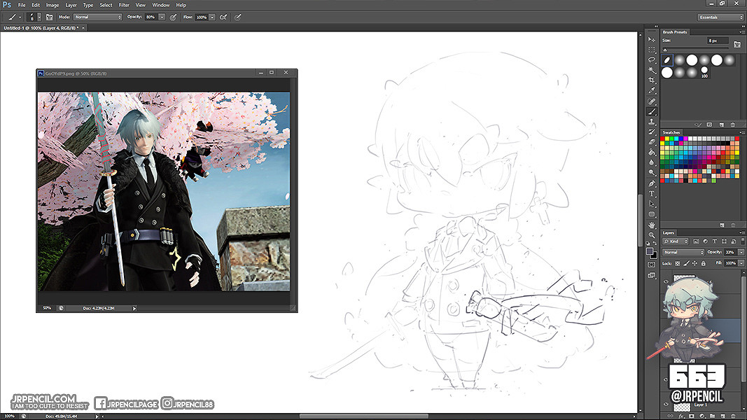
Task: Select the Brush tool in the toolbox
Action: click(x=652, y=112)
